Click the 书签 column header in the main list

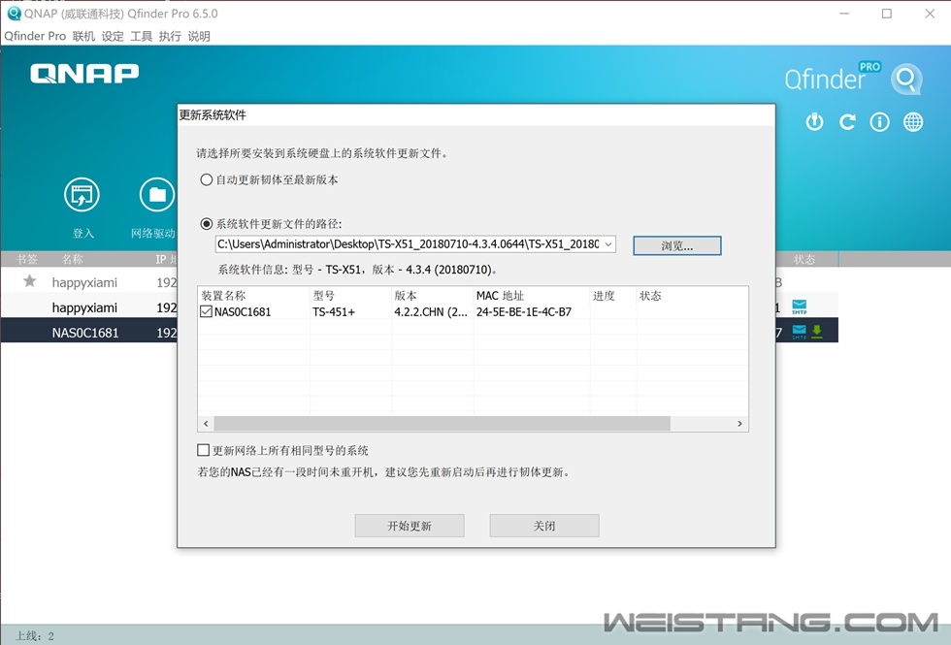coord(27,259)
